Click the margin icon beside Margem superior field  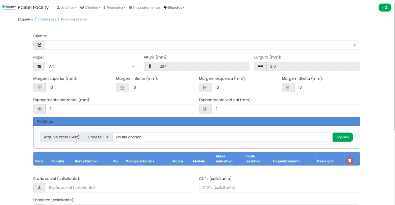coord(39,87)
